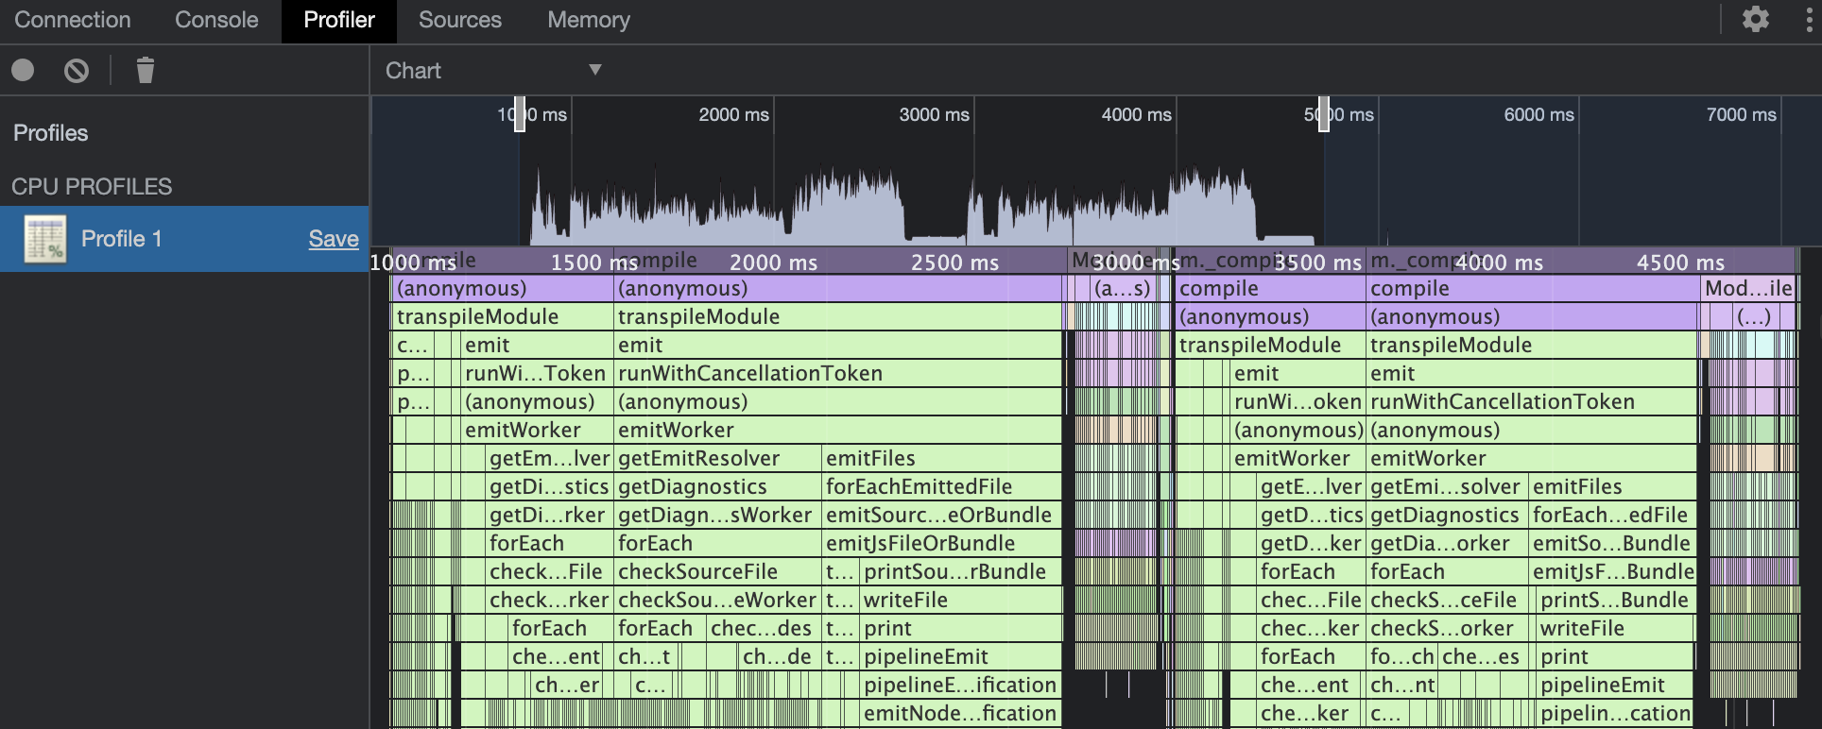
Task: Click the 'checkSourceFile' flame chart block
Action: click(x=718, y=572)
